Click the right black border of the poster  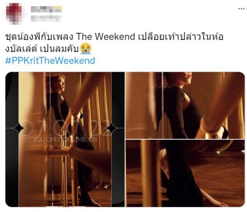pyautogui.click(x=118, y=139)
